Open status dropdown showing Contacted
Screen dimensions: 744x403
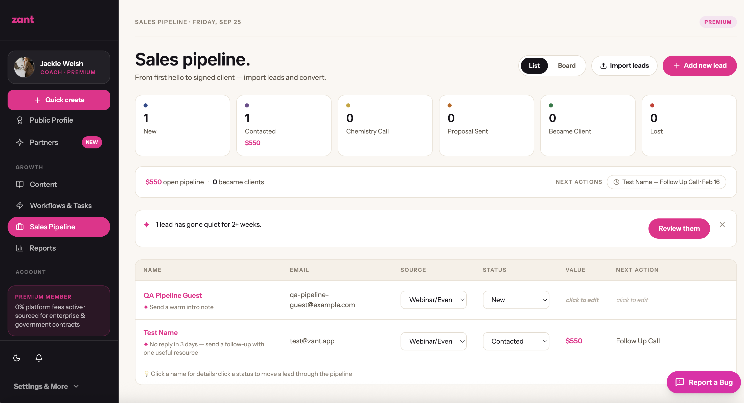516,341
